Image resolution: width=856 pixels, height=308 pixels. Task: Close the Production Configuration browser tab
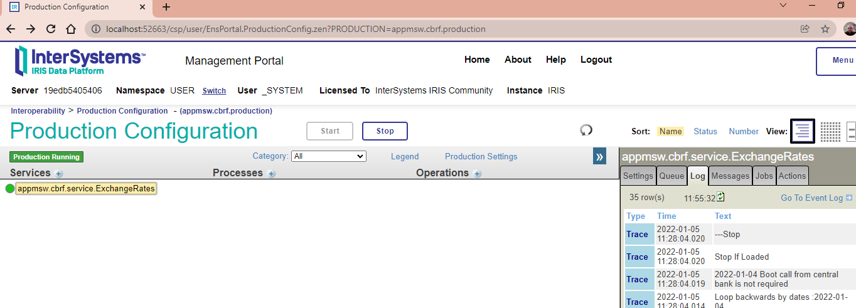[x=142, y=7]
